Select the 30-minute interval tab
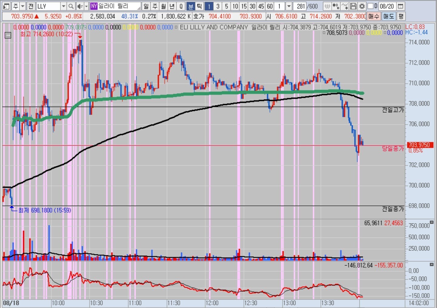 pos(252,6)
